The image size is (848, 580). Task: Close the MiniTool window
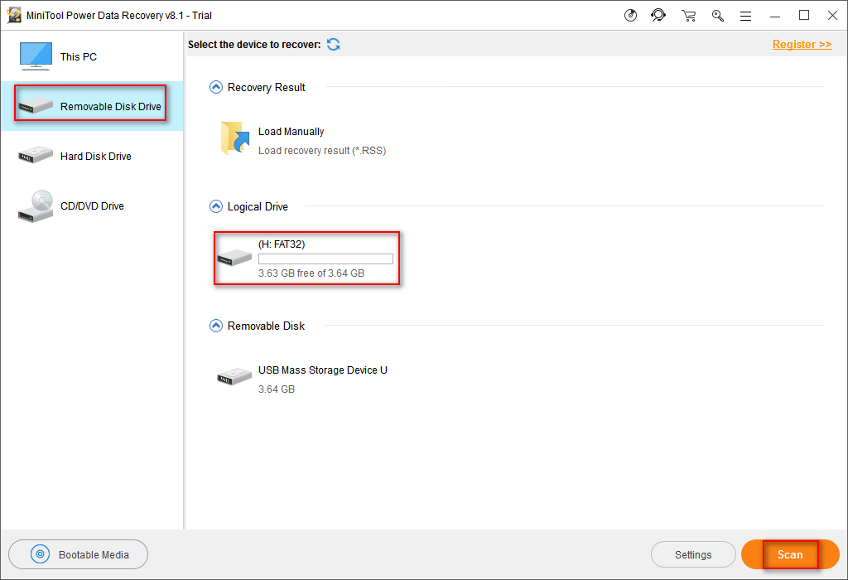pos(833,15)
